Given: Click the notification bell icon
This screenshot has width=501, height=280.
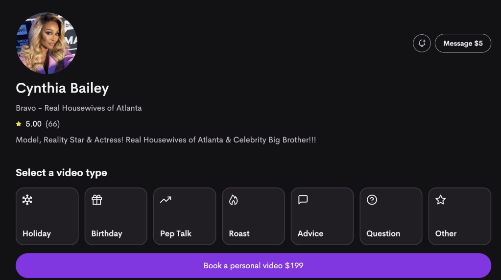Looking at the screenshot, I should (x=422, y=44).
